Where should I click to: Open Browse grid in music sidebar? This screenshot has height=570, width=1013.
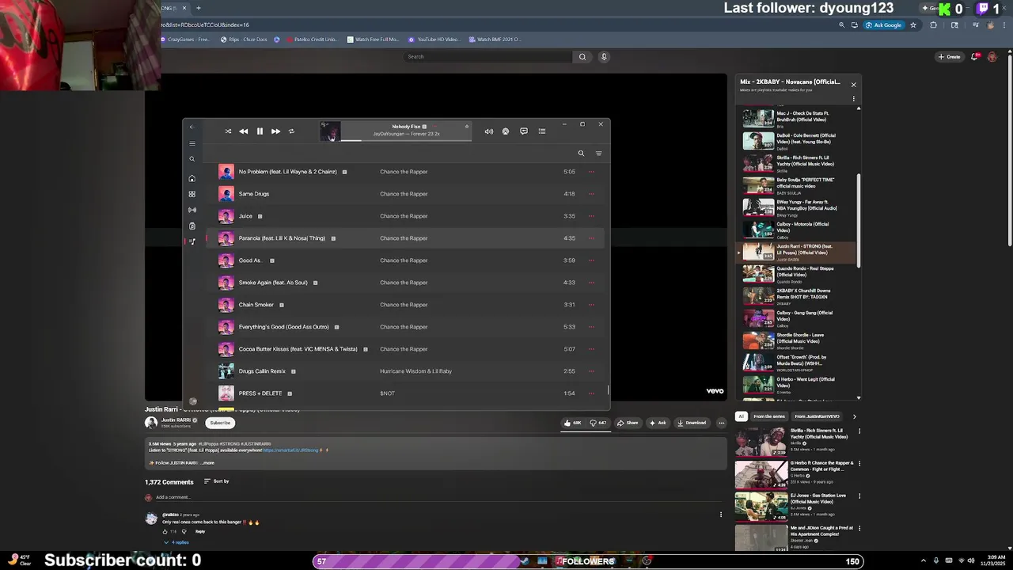coord(192,194)
